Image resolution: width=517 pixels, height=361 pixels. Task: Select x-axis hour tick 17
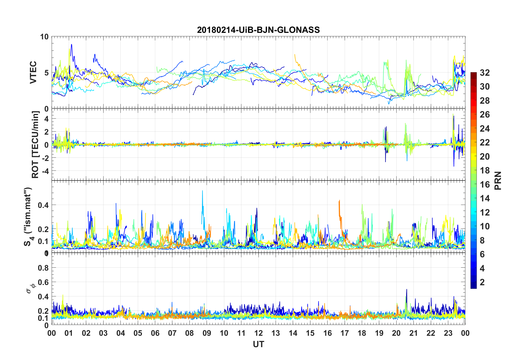(345, 333)
